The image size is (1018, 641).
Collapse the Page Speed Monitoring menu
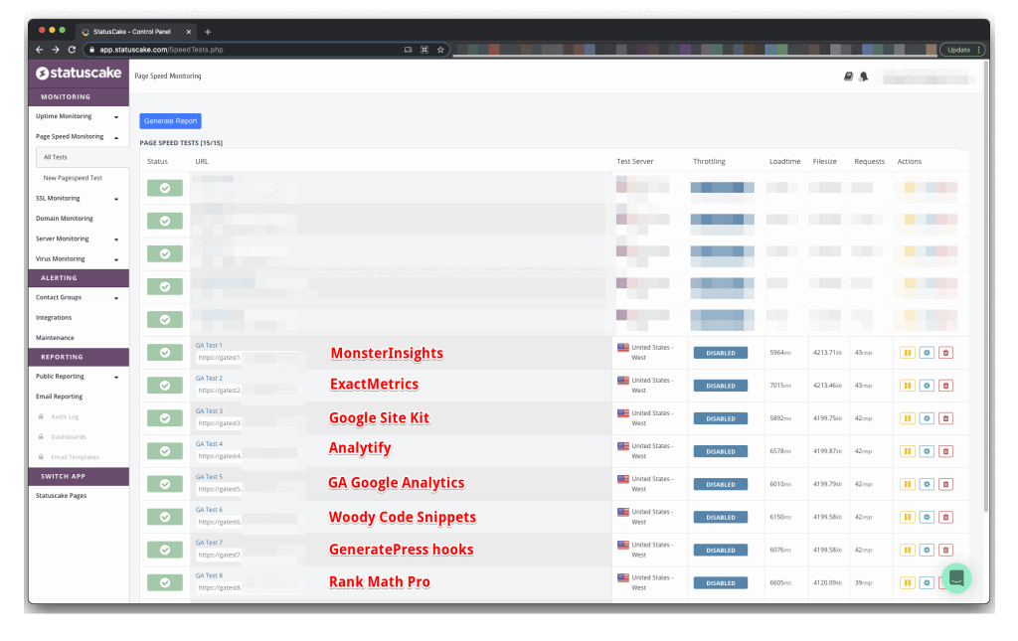pyautogui.click(x=78, y=137)
